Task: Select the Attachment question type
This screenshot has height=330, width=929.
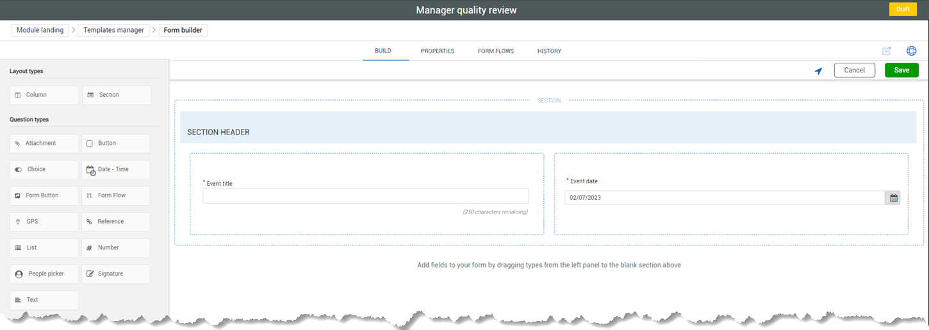Action: tap(44, 144)
